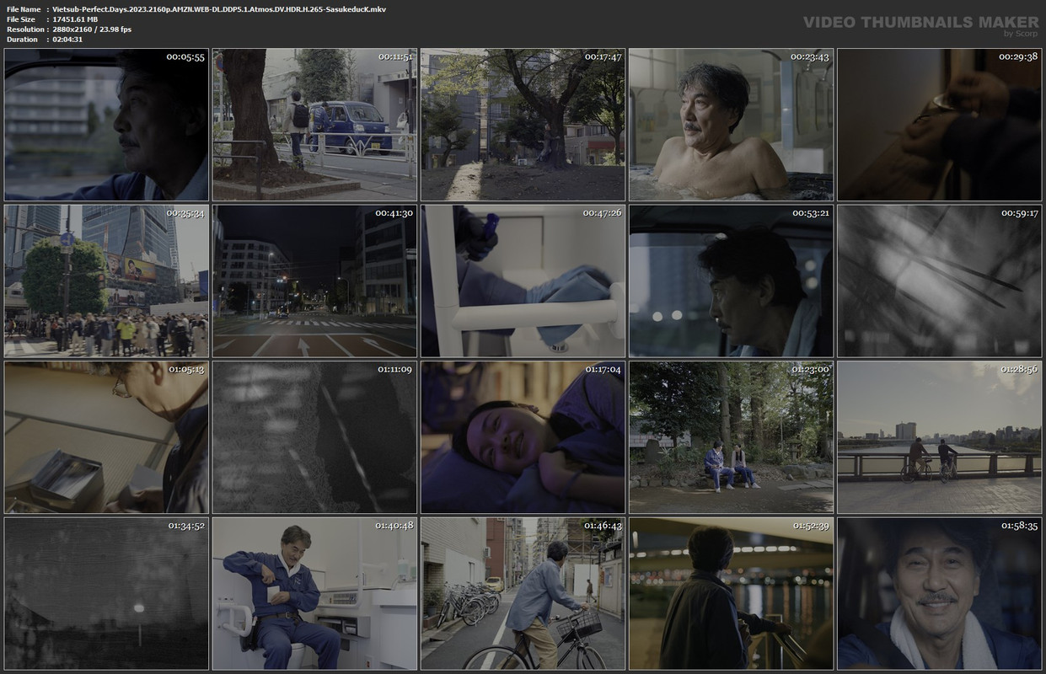This screenshot has width=1046, height=674.
Task: Select the thumbnail at 00:53:21
Action: coord(731,281)
